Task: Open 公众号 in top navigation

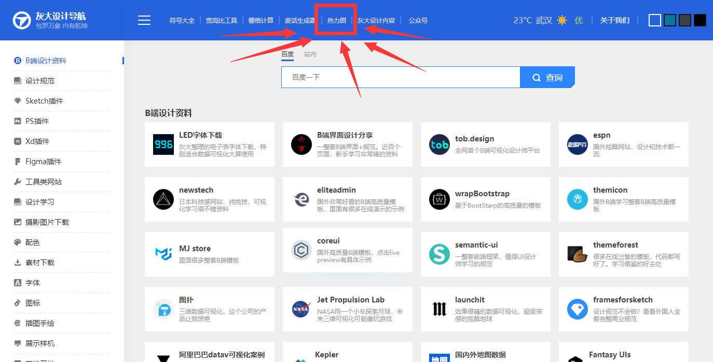Action: pyautogui.click(x=418, y=21)
